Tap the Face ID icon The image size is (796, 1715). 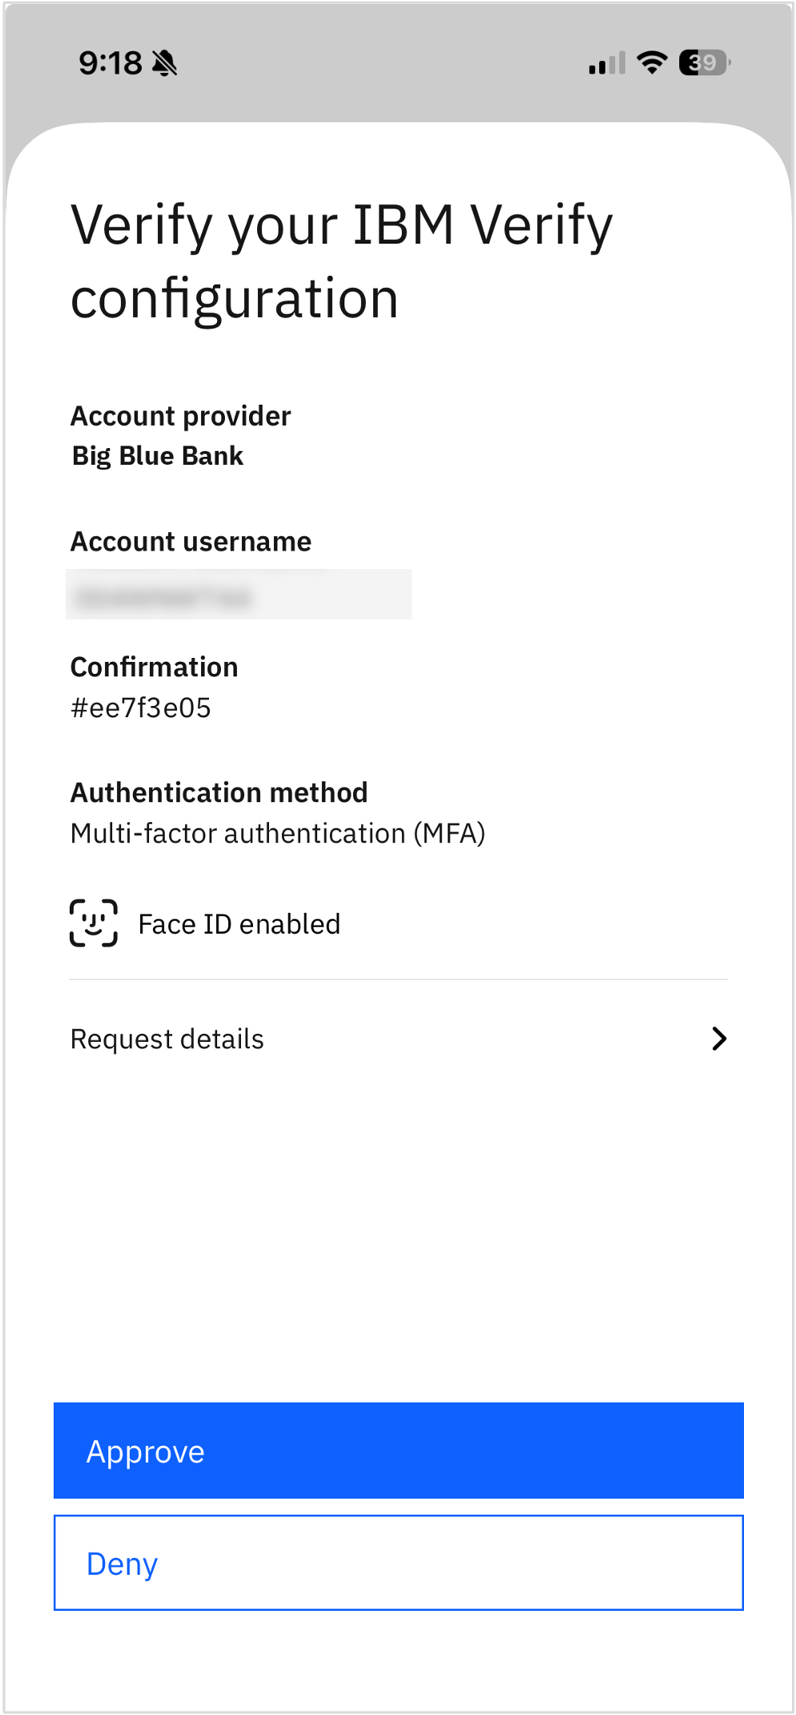click(94, 923)
